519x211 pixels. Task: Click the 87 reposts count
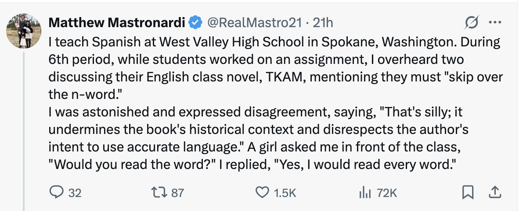pyautogui.click(x=177, y=193)
